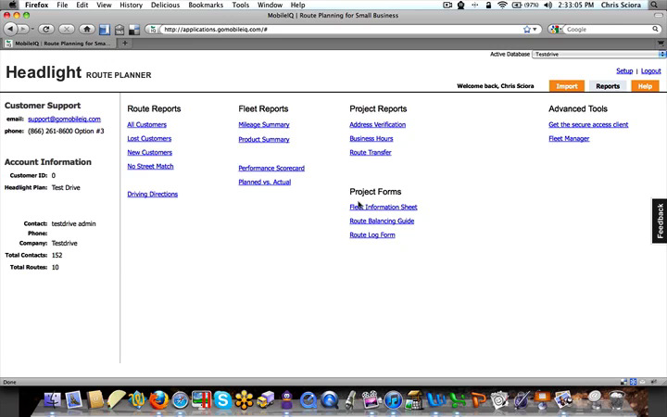
Task: Open the Fleet Manager link
Action: click(x=569, y=138)
